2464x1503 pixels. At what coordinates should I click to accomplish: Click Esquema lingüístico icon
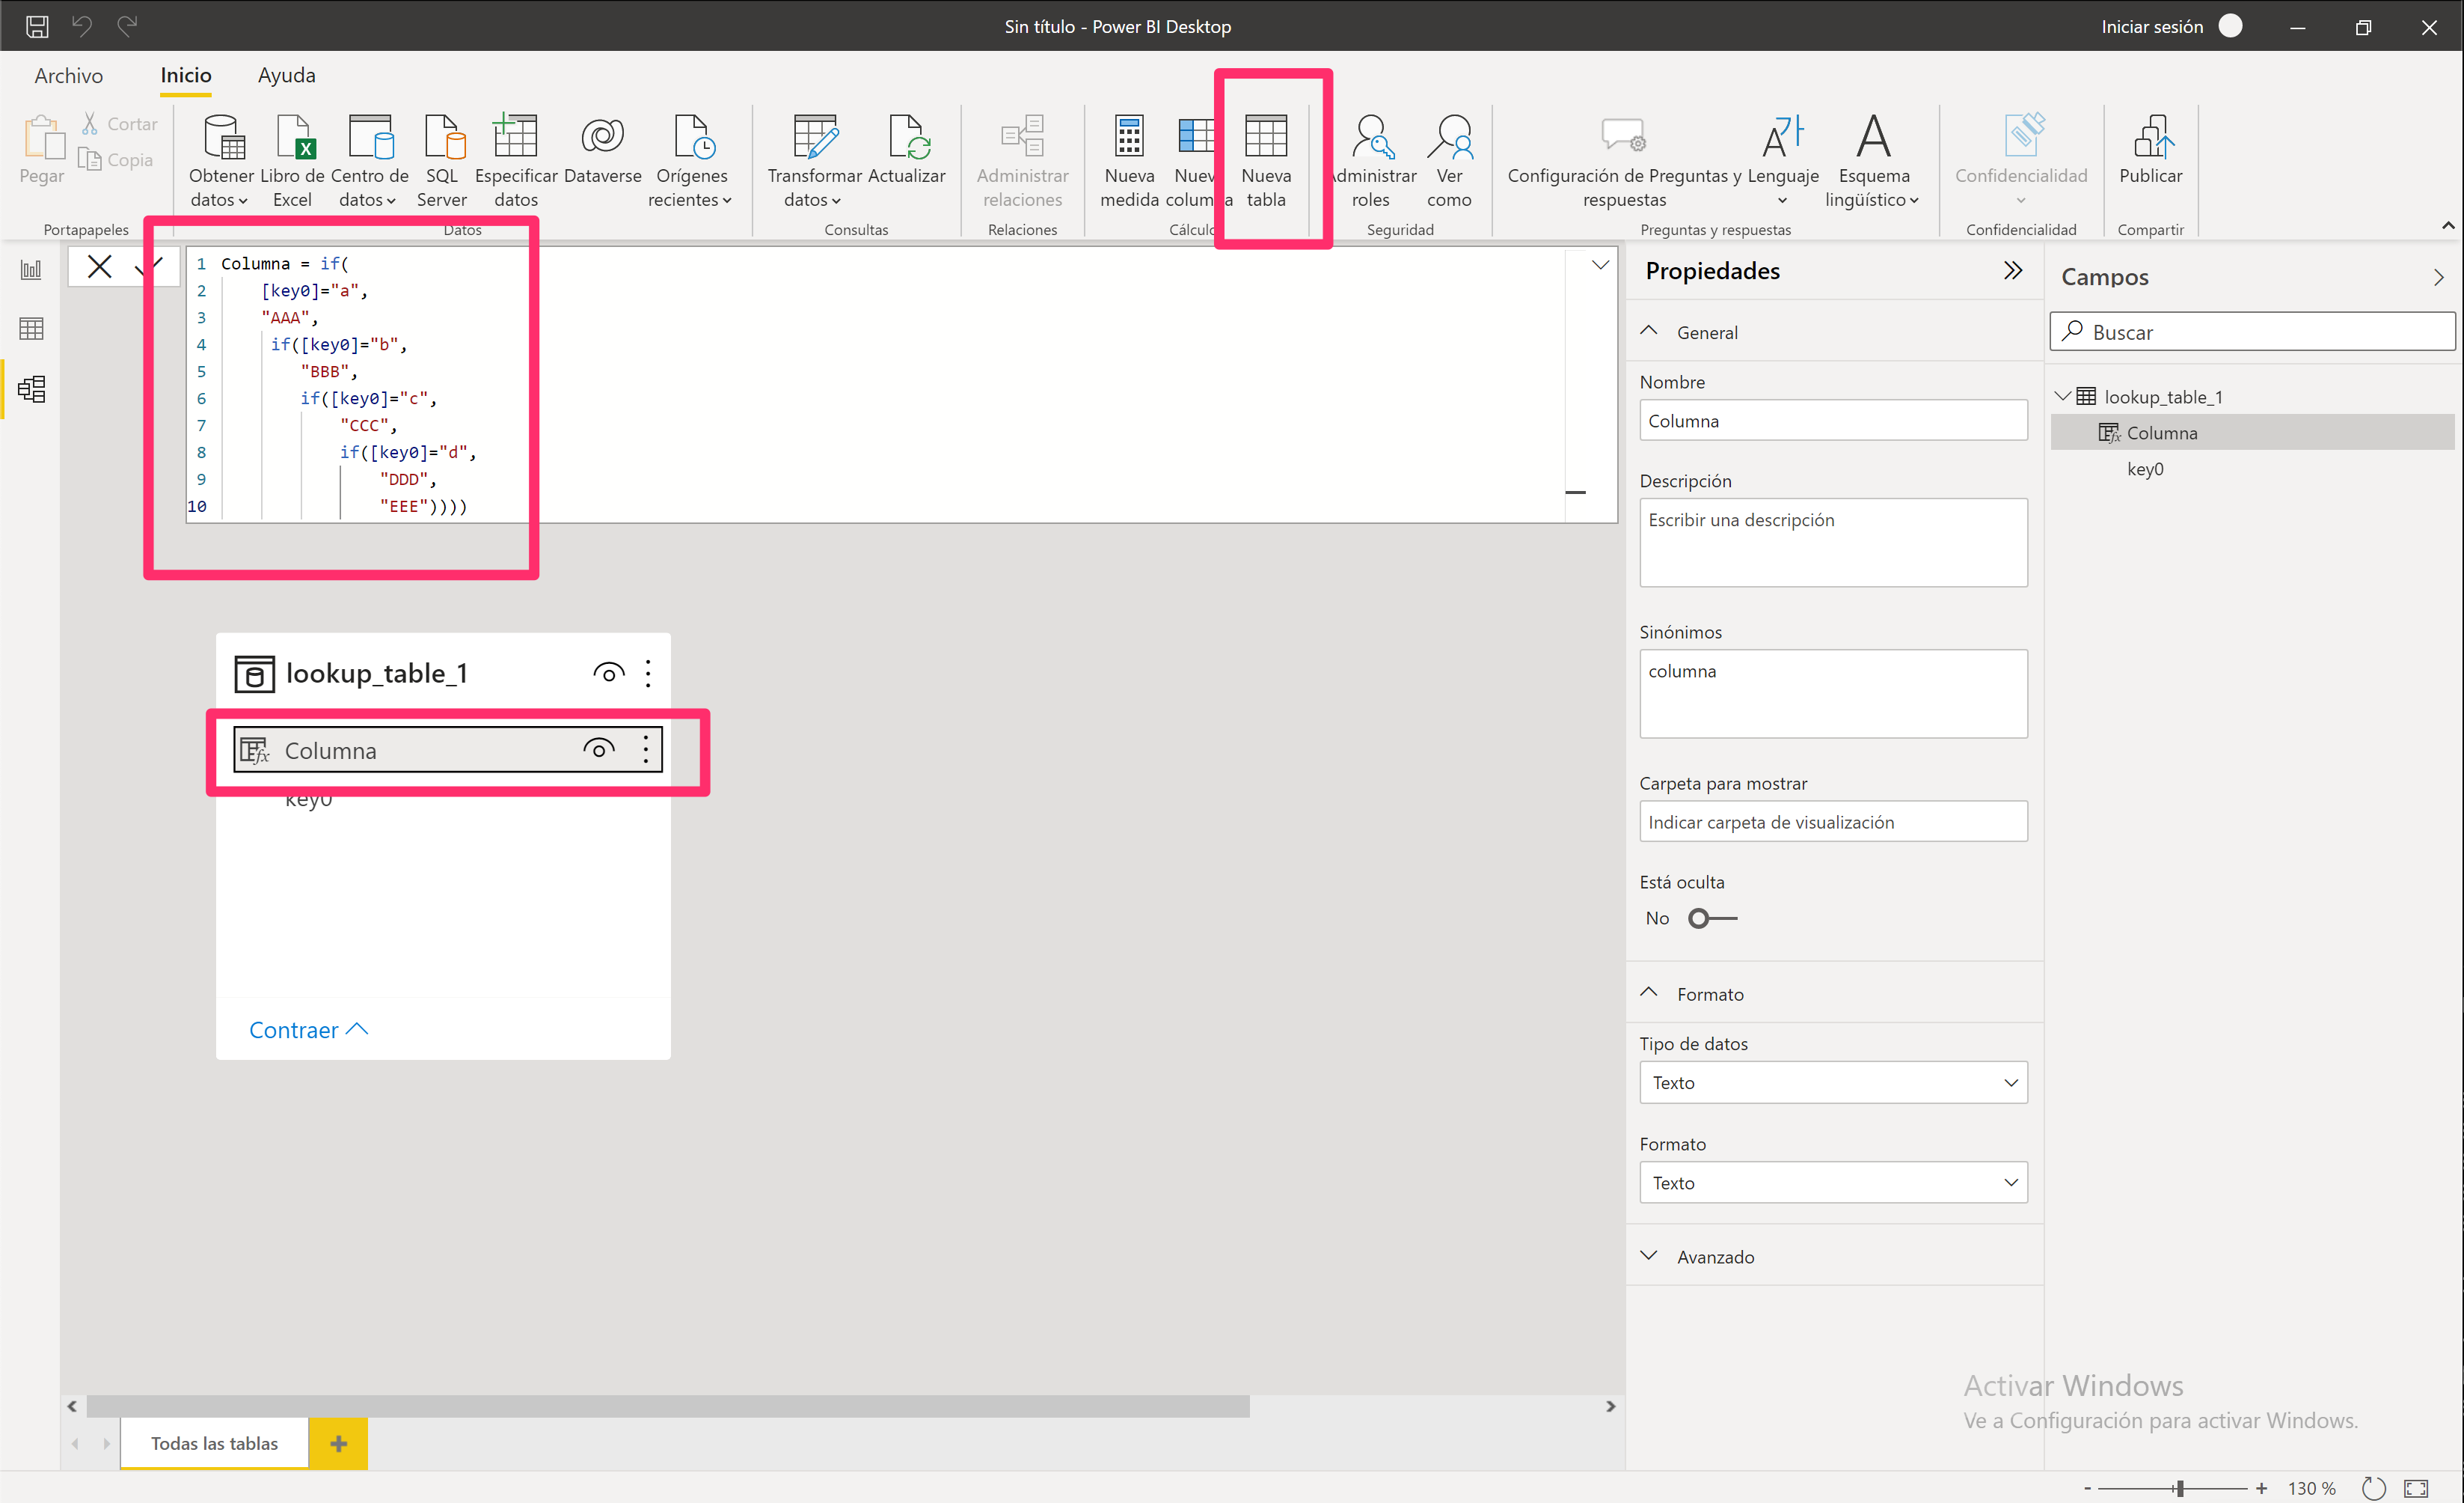point(1873,137)
